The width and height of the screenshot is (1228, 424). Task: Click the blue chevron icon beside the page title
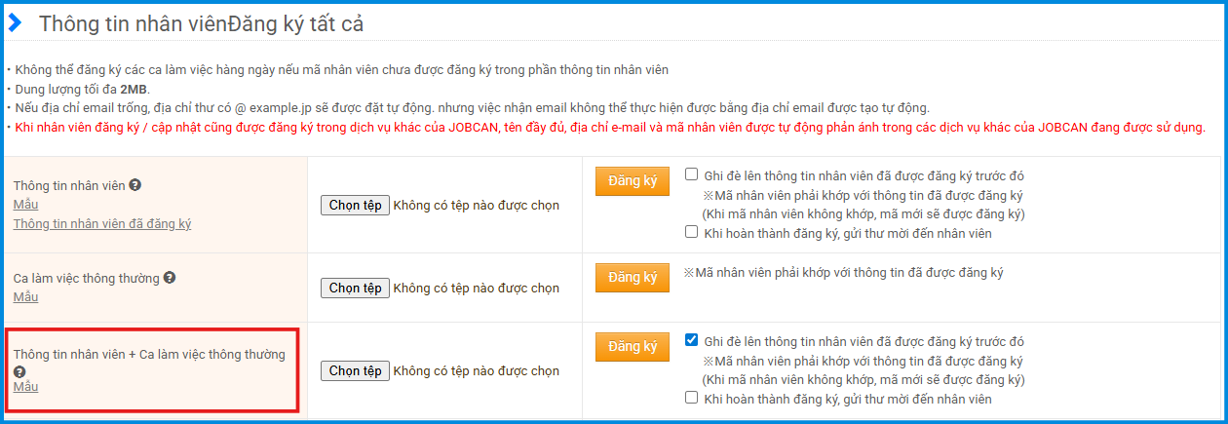click(x=16, y=22)
